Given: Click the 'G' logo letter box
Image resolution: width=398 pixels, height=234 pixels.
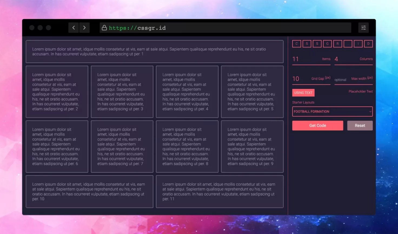Looking at the screenshot, I should 327,44.
